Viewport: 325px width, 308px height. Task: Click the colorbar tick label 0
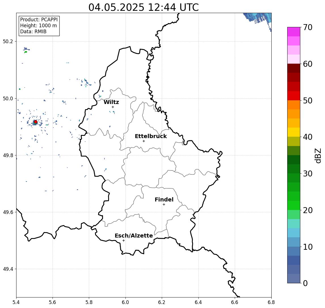[x=305, y=283]
